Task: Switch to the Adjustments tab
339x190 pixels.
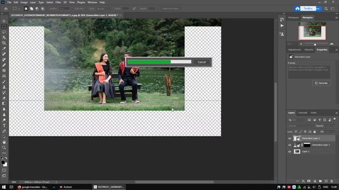Action: (x=295, y=50)
